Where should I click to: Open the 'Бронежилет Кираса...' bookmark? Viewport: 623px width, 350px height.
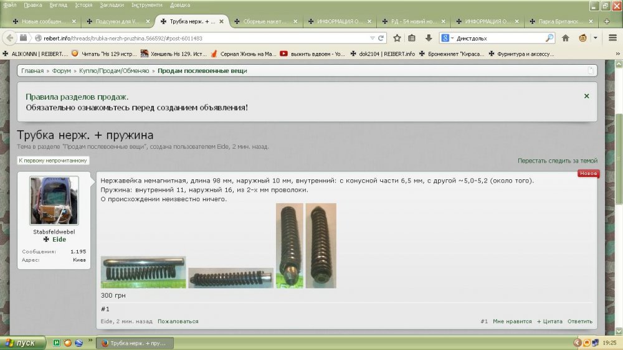(452, 54)
